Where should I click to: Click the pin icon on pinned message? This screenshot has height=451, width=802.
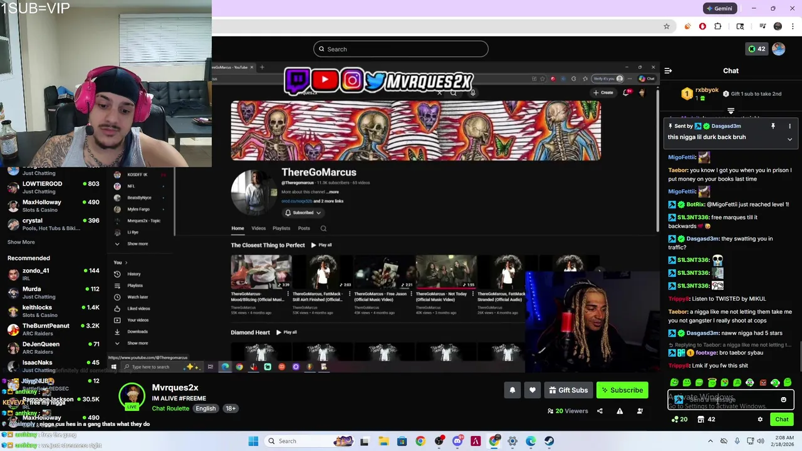tap(773, 126)
